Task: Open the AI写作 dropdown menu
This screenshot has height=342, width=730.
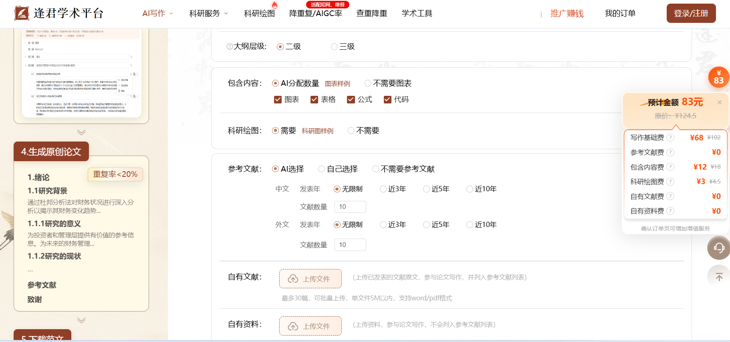Action: 158,13
